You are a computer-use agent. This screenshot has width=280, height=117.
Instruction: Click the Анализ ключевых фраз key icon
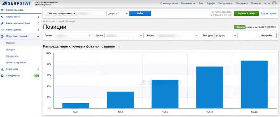click(x=2, y=23)
